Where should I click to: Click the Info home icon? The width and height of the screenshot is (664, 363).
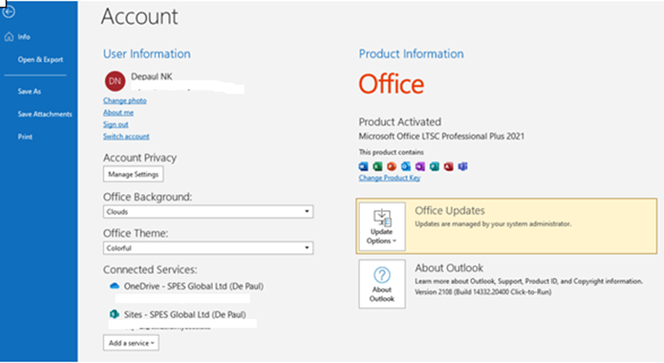coord(9,37)
